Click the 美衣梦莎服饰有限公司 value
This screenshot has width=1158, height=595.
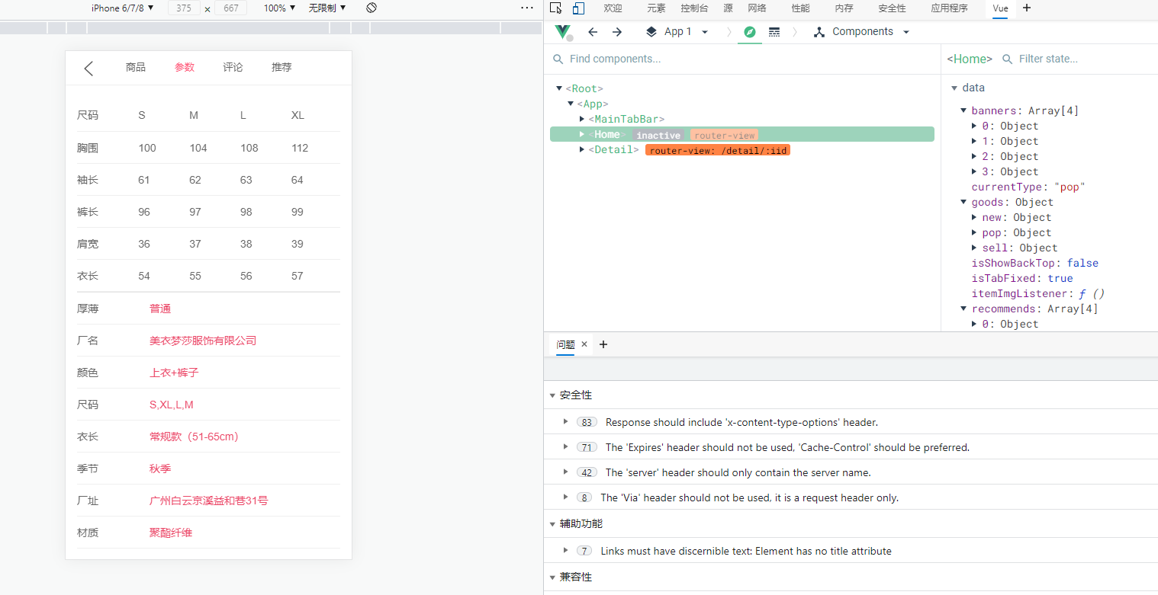pyautogui.click(x=203, y=341)
